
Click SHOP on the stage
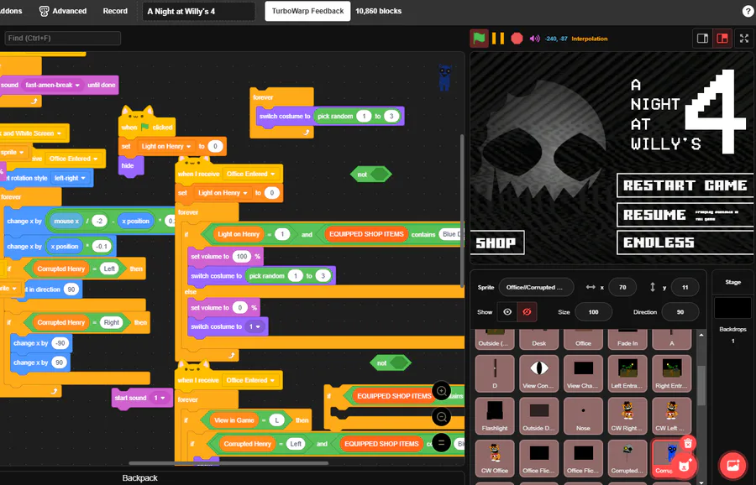point(496,242)
